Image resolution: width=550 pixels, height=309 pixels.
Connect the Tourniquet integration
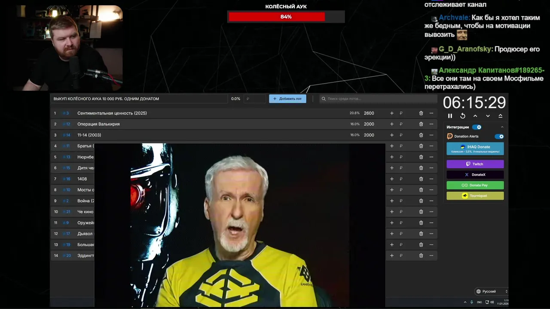point(475,196)
